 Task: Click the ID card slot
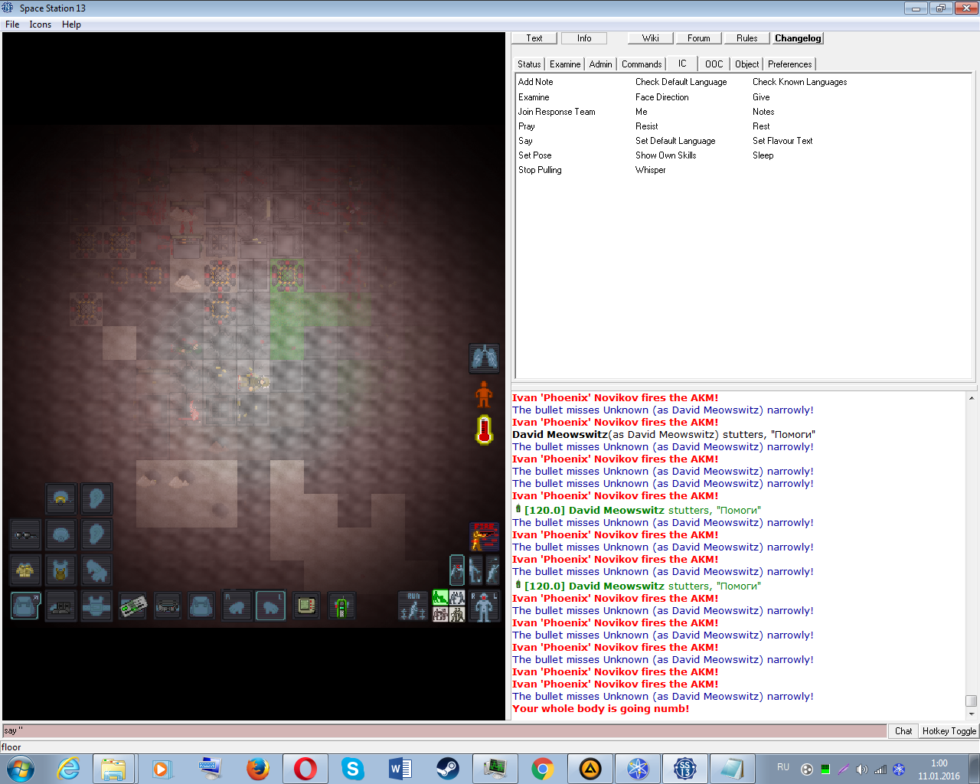132,606
